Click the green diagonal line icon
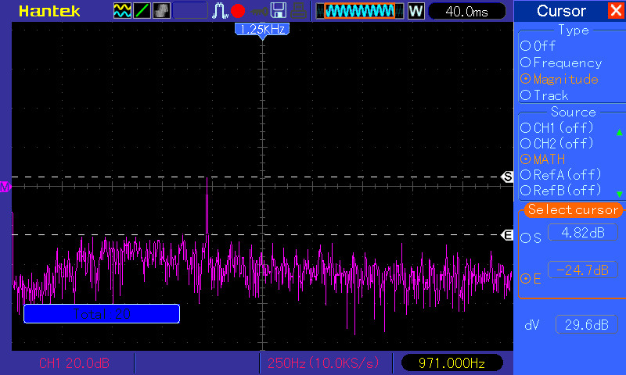Screen dimensions: 626x375 [142, 11]
